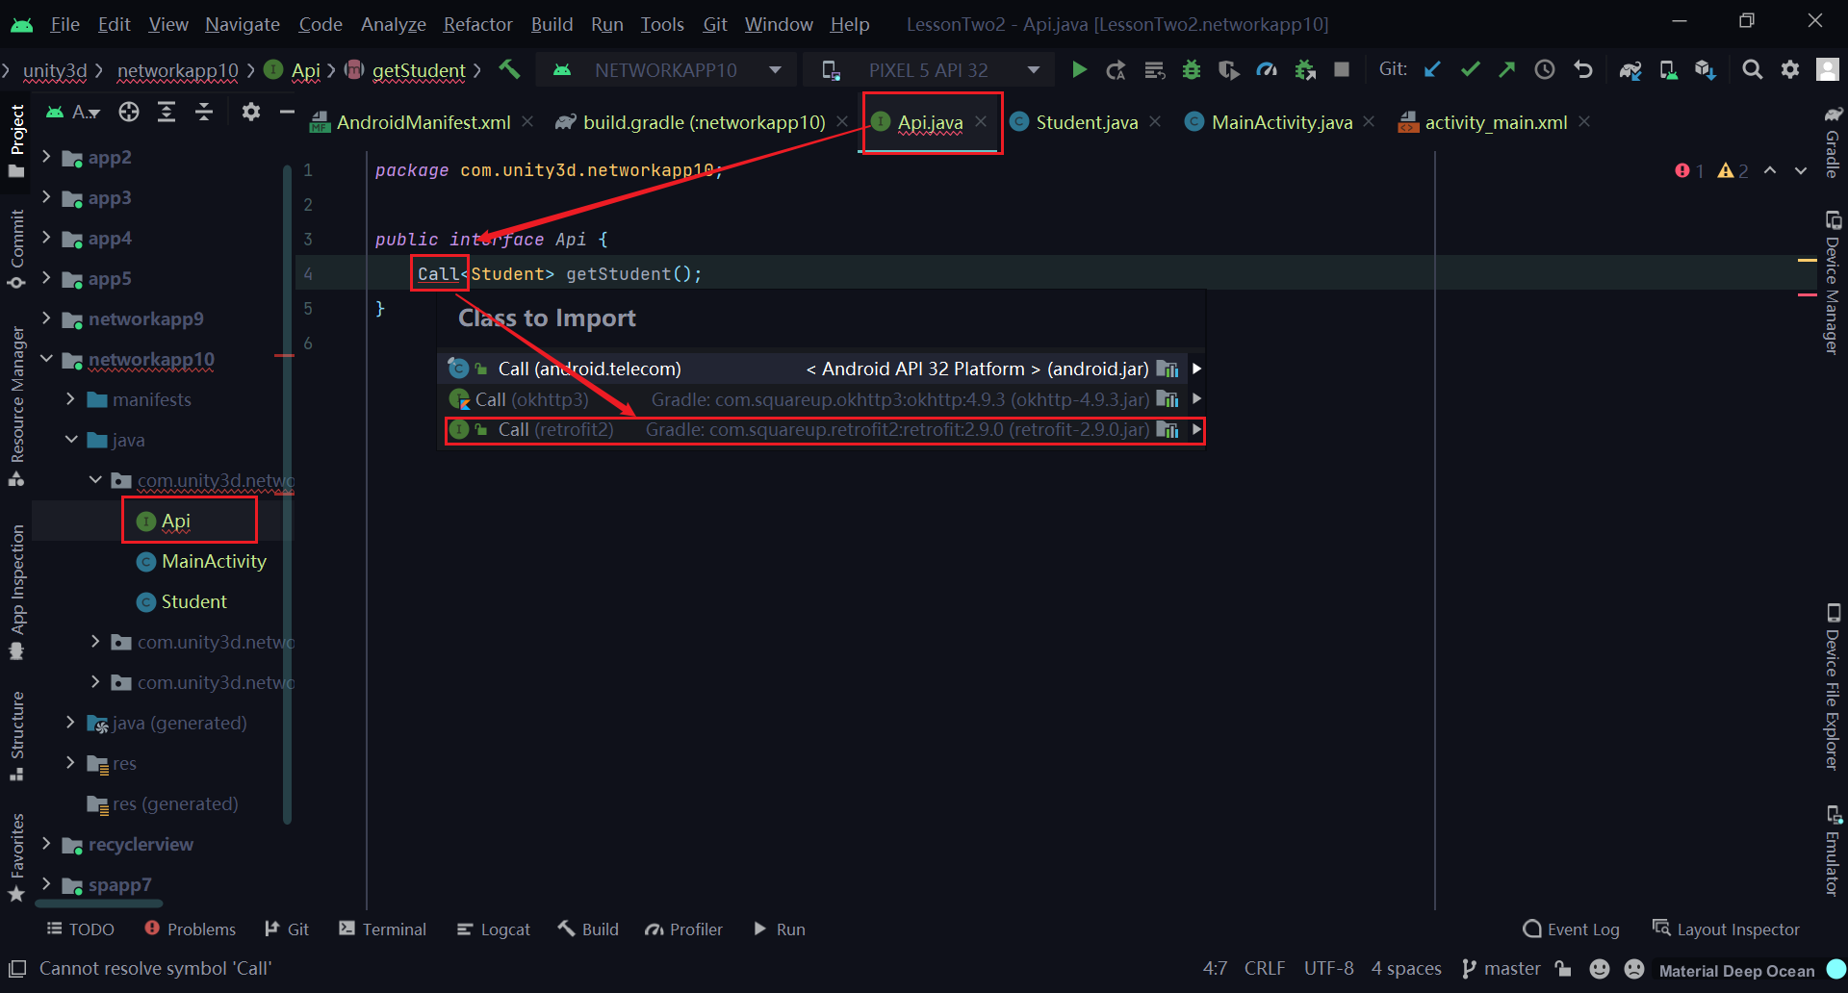
Task: Open the Layout Inspector
Action: (1726, 929)
